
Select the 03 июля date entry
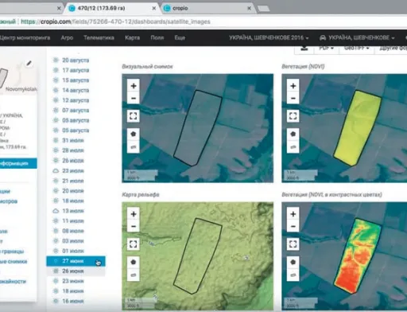pyautogui.click(x=73, y=241)
